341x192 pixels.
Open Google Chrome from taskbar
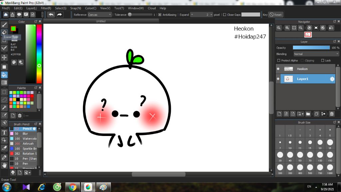[73, 187]
